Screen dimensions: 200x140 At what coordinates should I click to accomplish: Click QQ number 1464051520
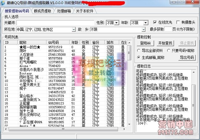(x=57, y=92)
